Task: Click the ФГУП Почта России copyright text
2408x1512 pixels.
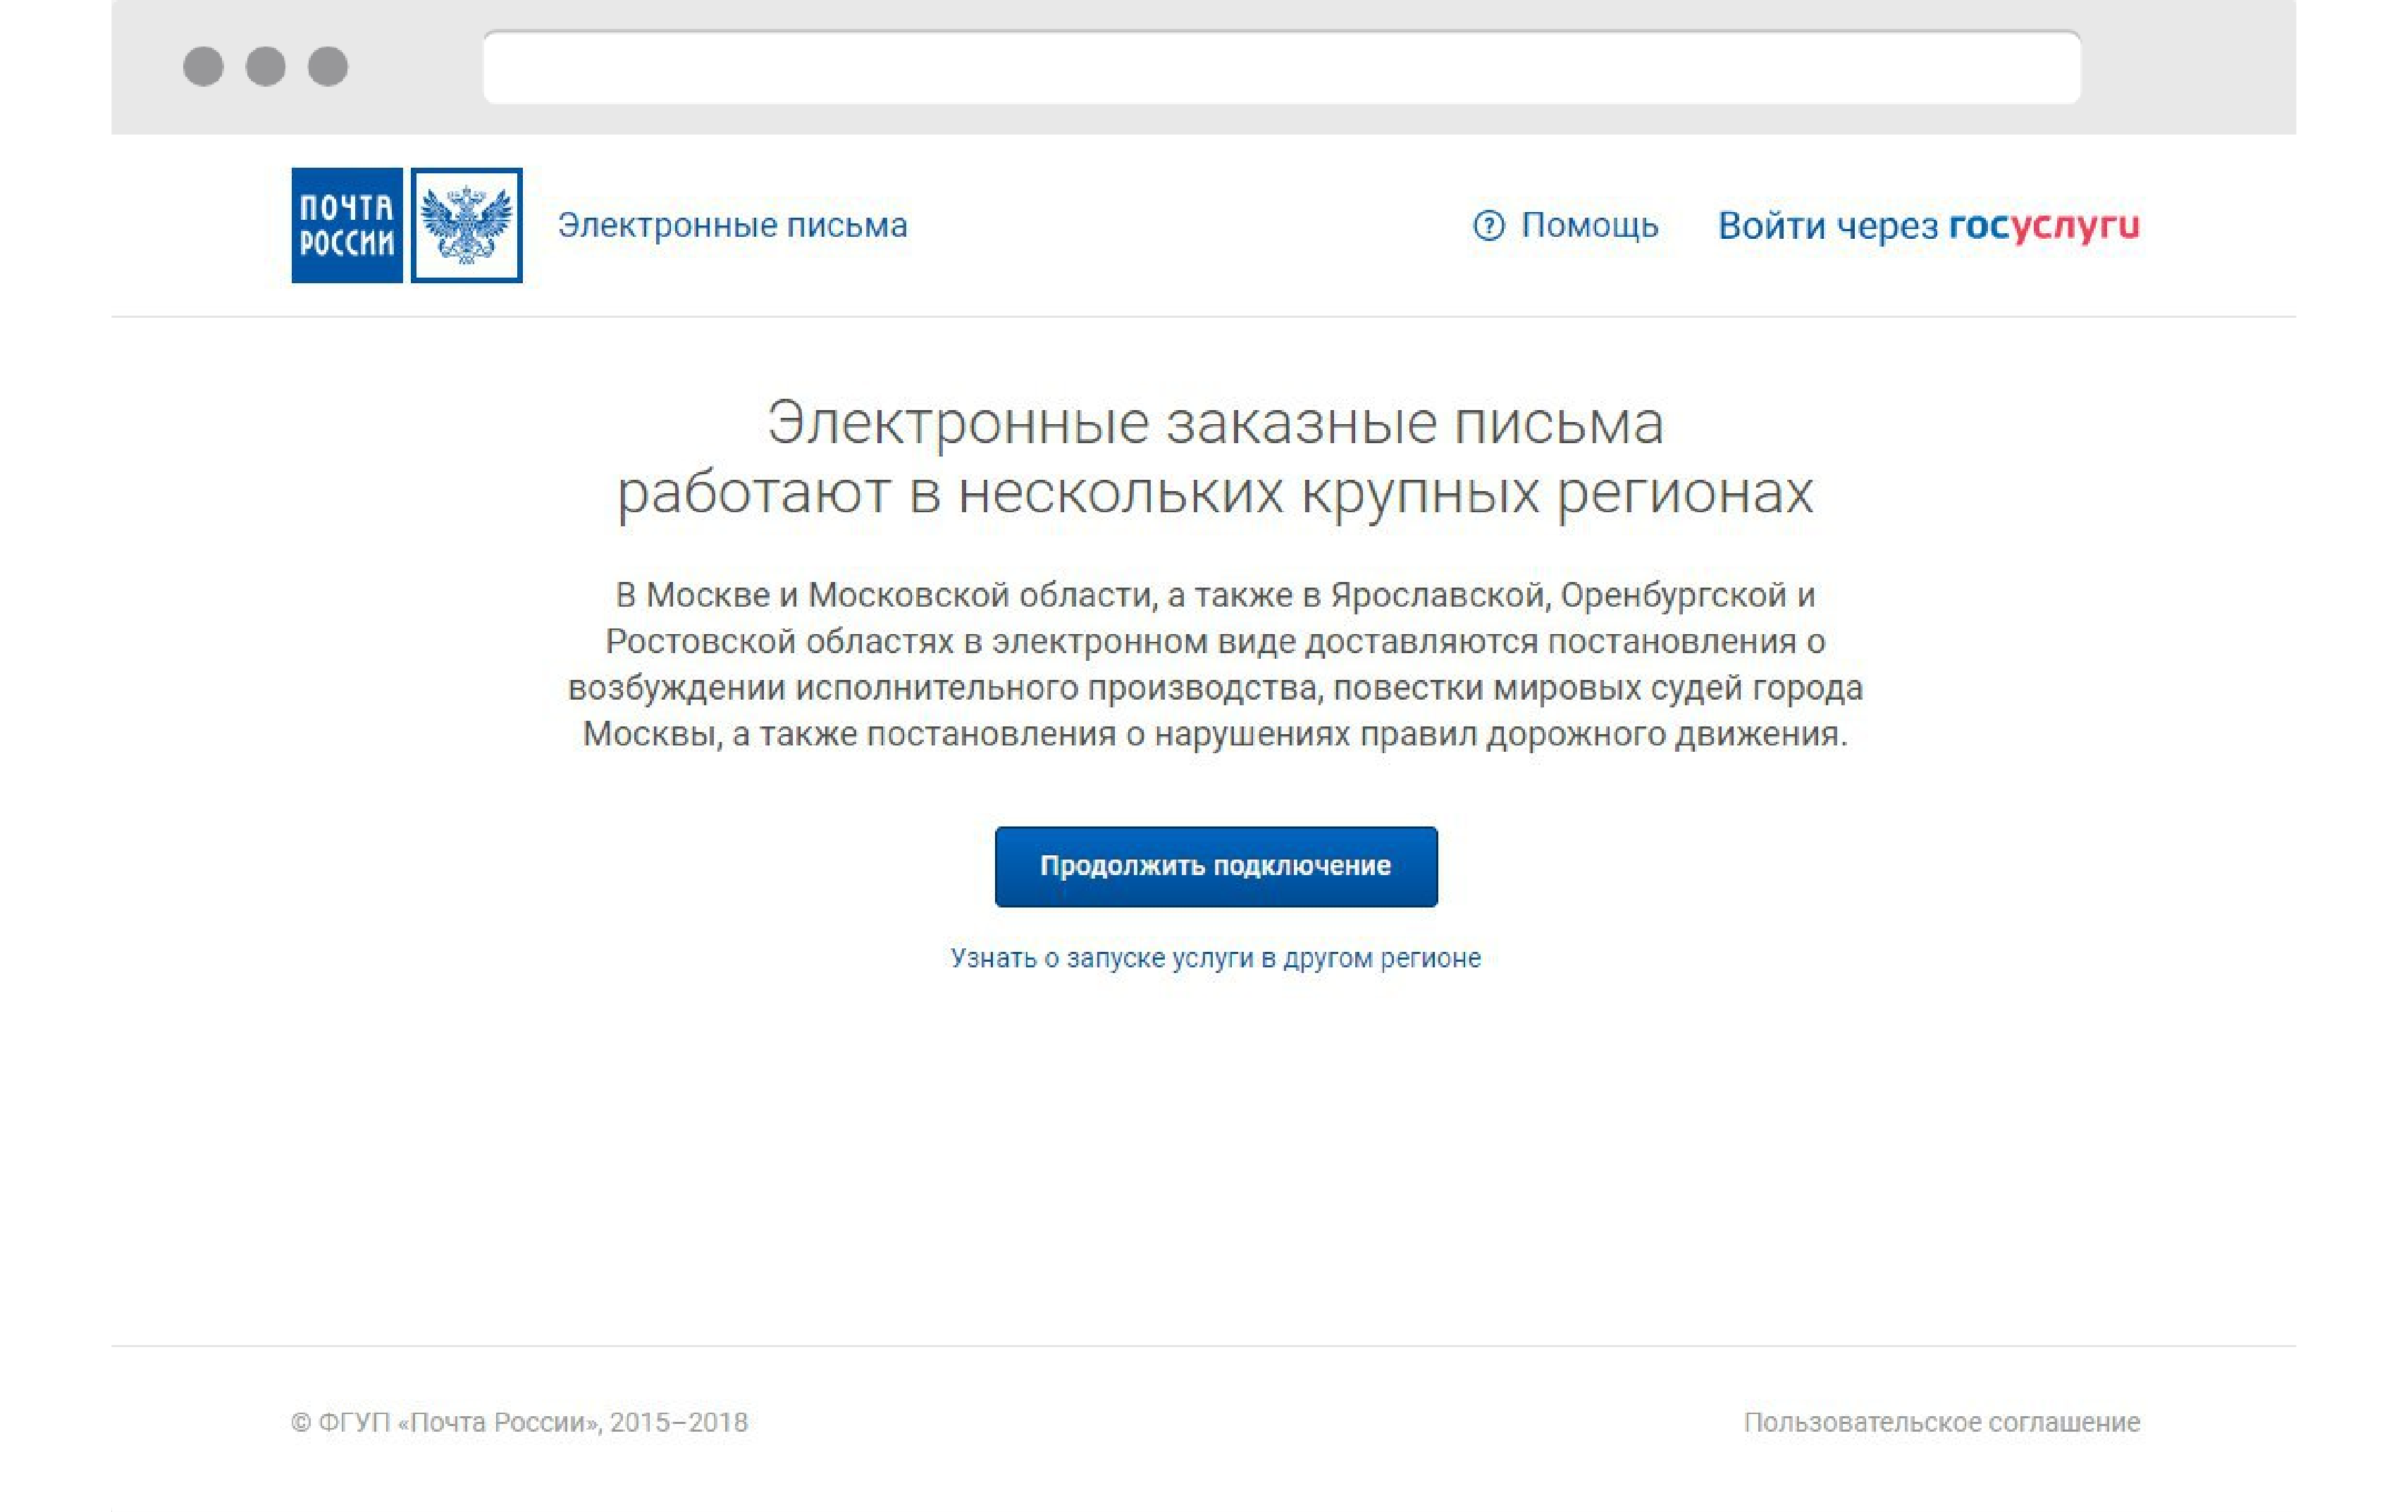Action: coord(519,1421)
